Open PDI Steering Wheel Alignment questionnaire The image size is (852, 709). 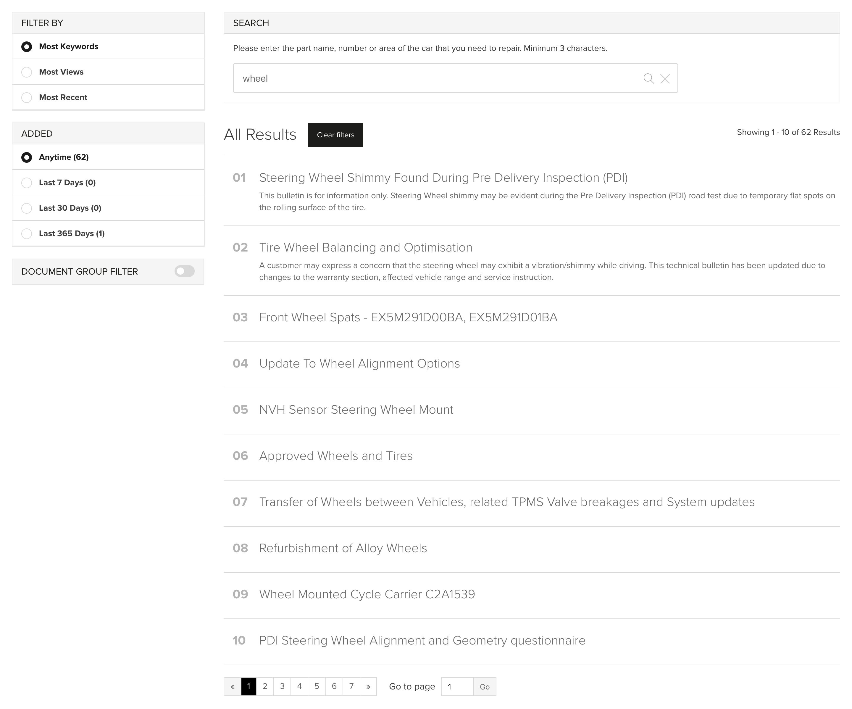click(422, 641)
